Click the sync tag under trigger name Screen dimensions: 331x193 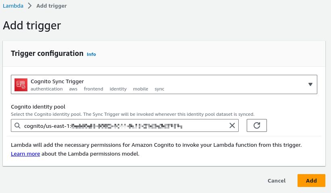point(160,89)
